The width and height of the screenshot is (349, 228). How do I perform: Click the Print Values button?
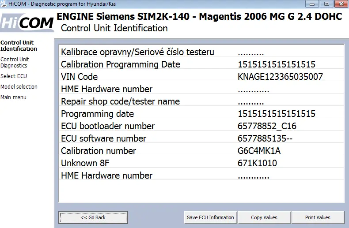[x=318, y=217]
